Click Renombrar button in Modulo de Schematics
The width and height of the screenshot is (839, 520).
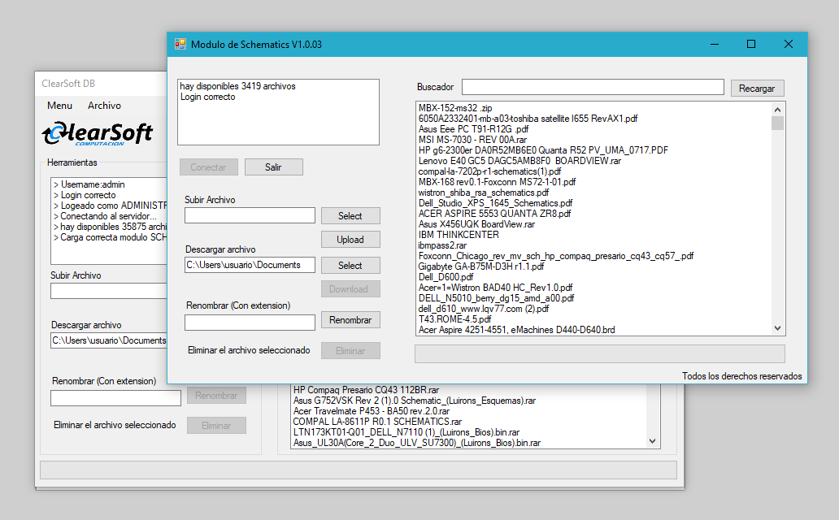[x=350, y=320]
